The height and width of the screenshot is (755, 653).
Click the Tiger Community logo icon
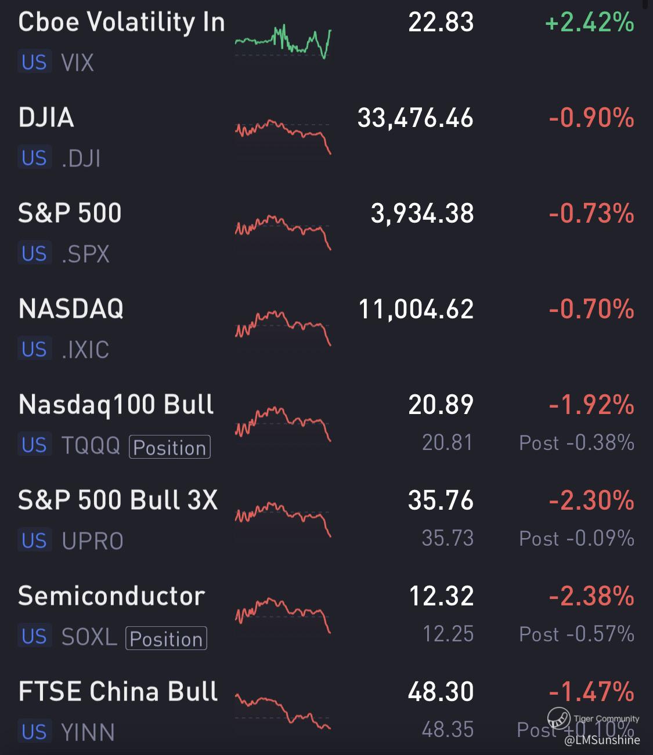(558, 718)
